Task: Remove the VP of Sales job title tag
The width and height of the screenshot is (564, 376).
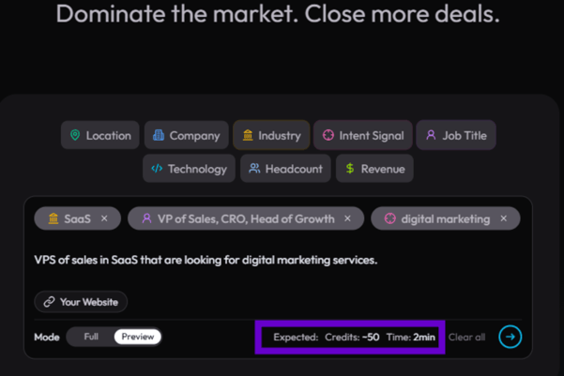Action: pyautogui.click(x=347, y=218)
